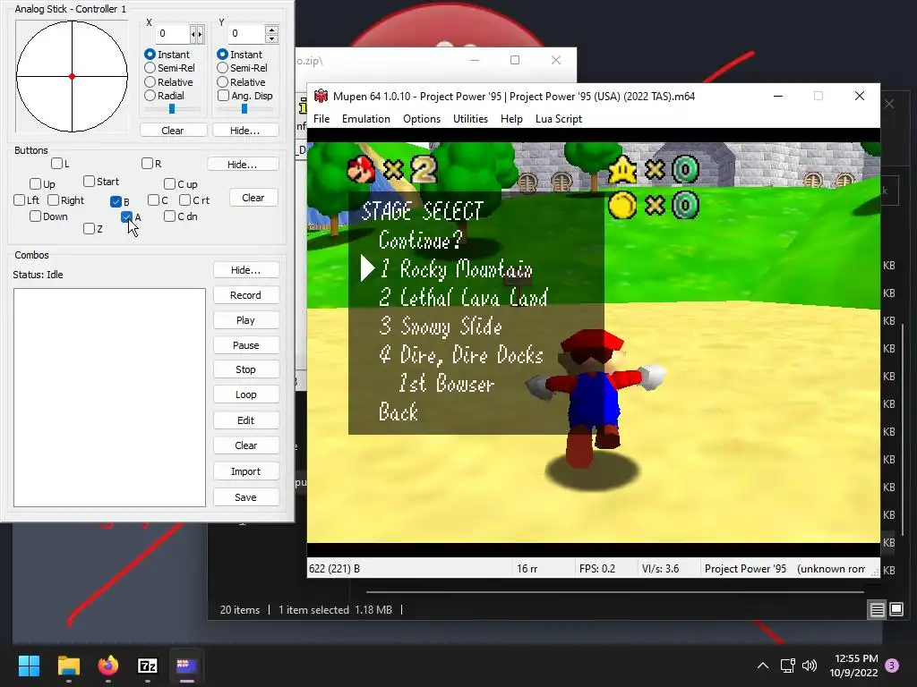Toggle the L button checkbox
This screenshot has width=917, height=687.
click(x=56, y=164)
